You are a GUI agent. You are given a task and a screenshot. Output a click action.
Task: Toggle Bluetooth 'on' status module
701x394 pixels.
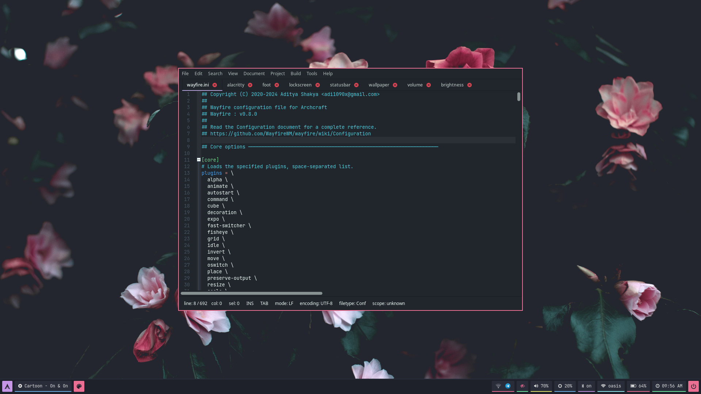[586, 386]
